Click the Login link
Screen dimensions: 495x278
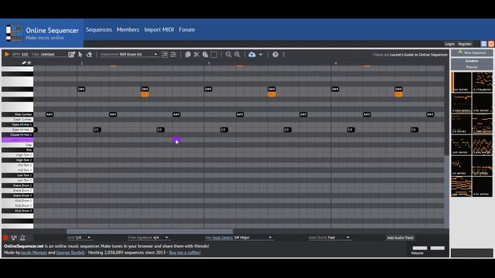450,44
